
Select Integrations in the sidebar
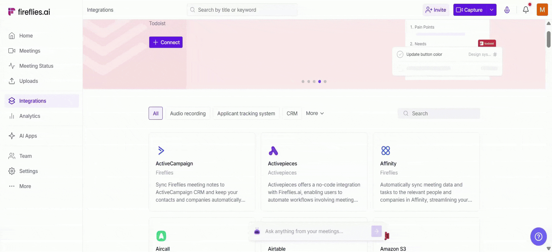42,101
